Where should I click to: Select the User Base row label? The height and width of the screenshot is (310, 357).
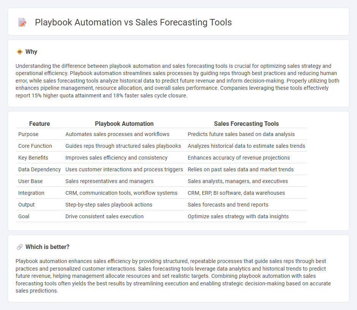click(x=30, y=181)
